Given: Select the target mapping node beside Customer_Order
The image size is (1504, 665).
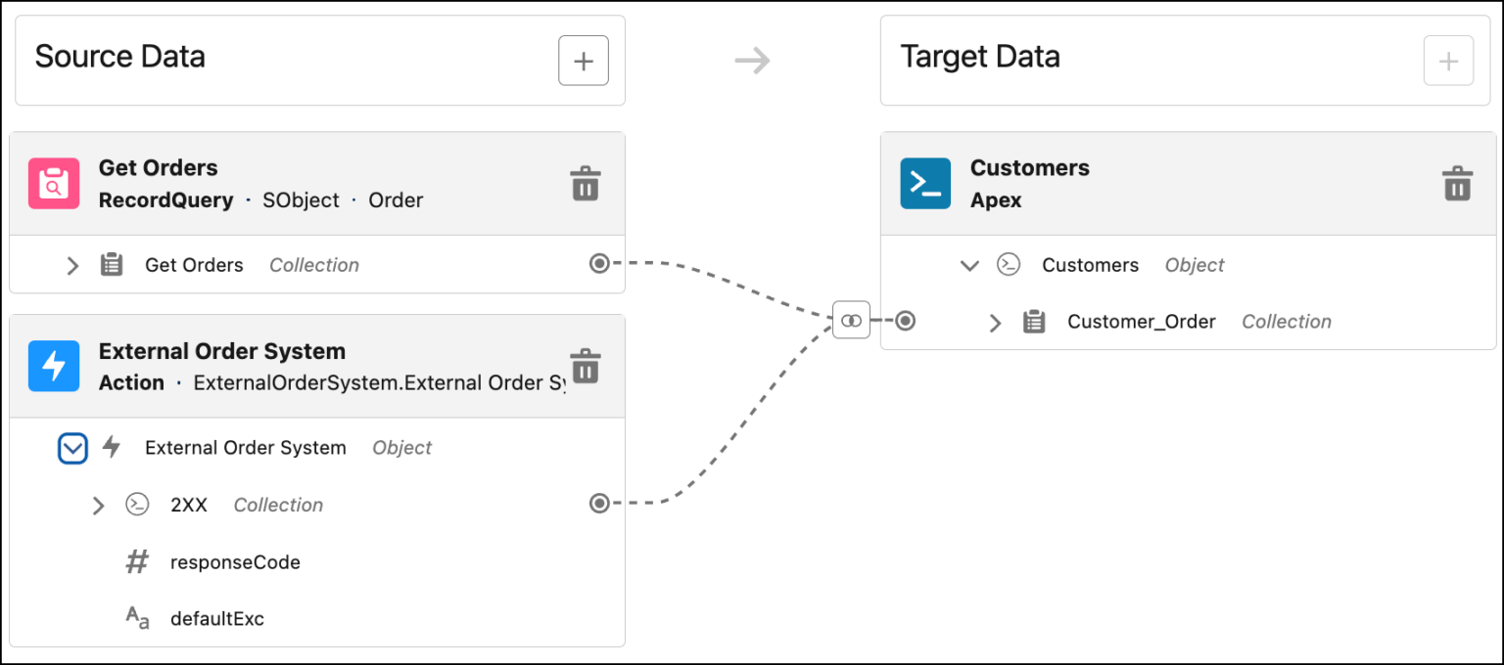Looking at the screenshot, I should (905, 320).
